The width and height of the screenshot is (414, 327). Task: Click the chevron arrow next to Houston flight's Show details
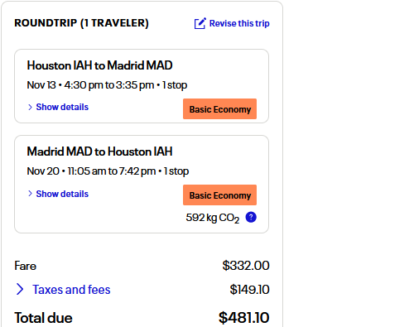click(30, 107)
